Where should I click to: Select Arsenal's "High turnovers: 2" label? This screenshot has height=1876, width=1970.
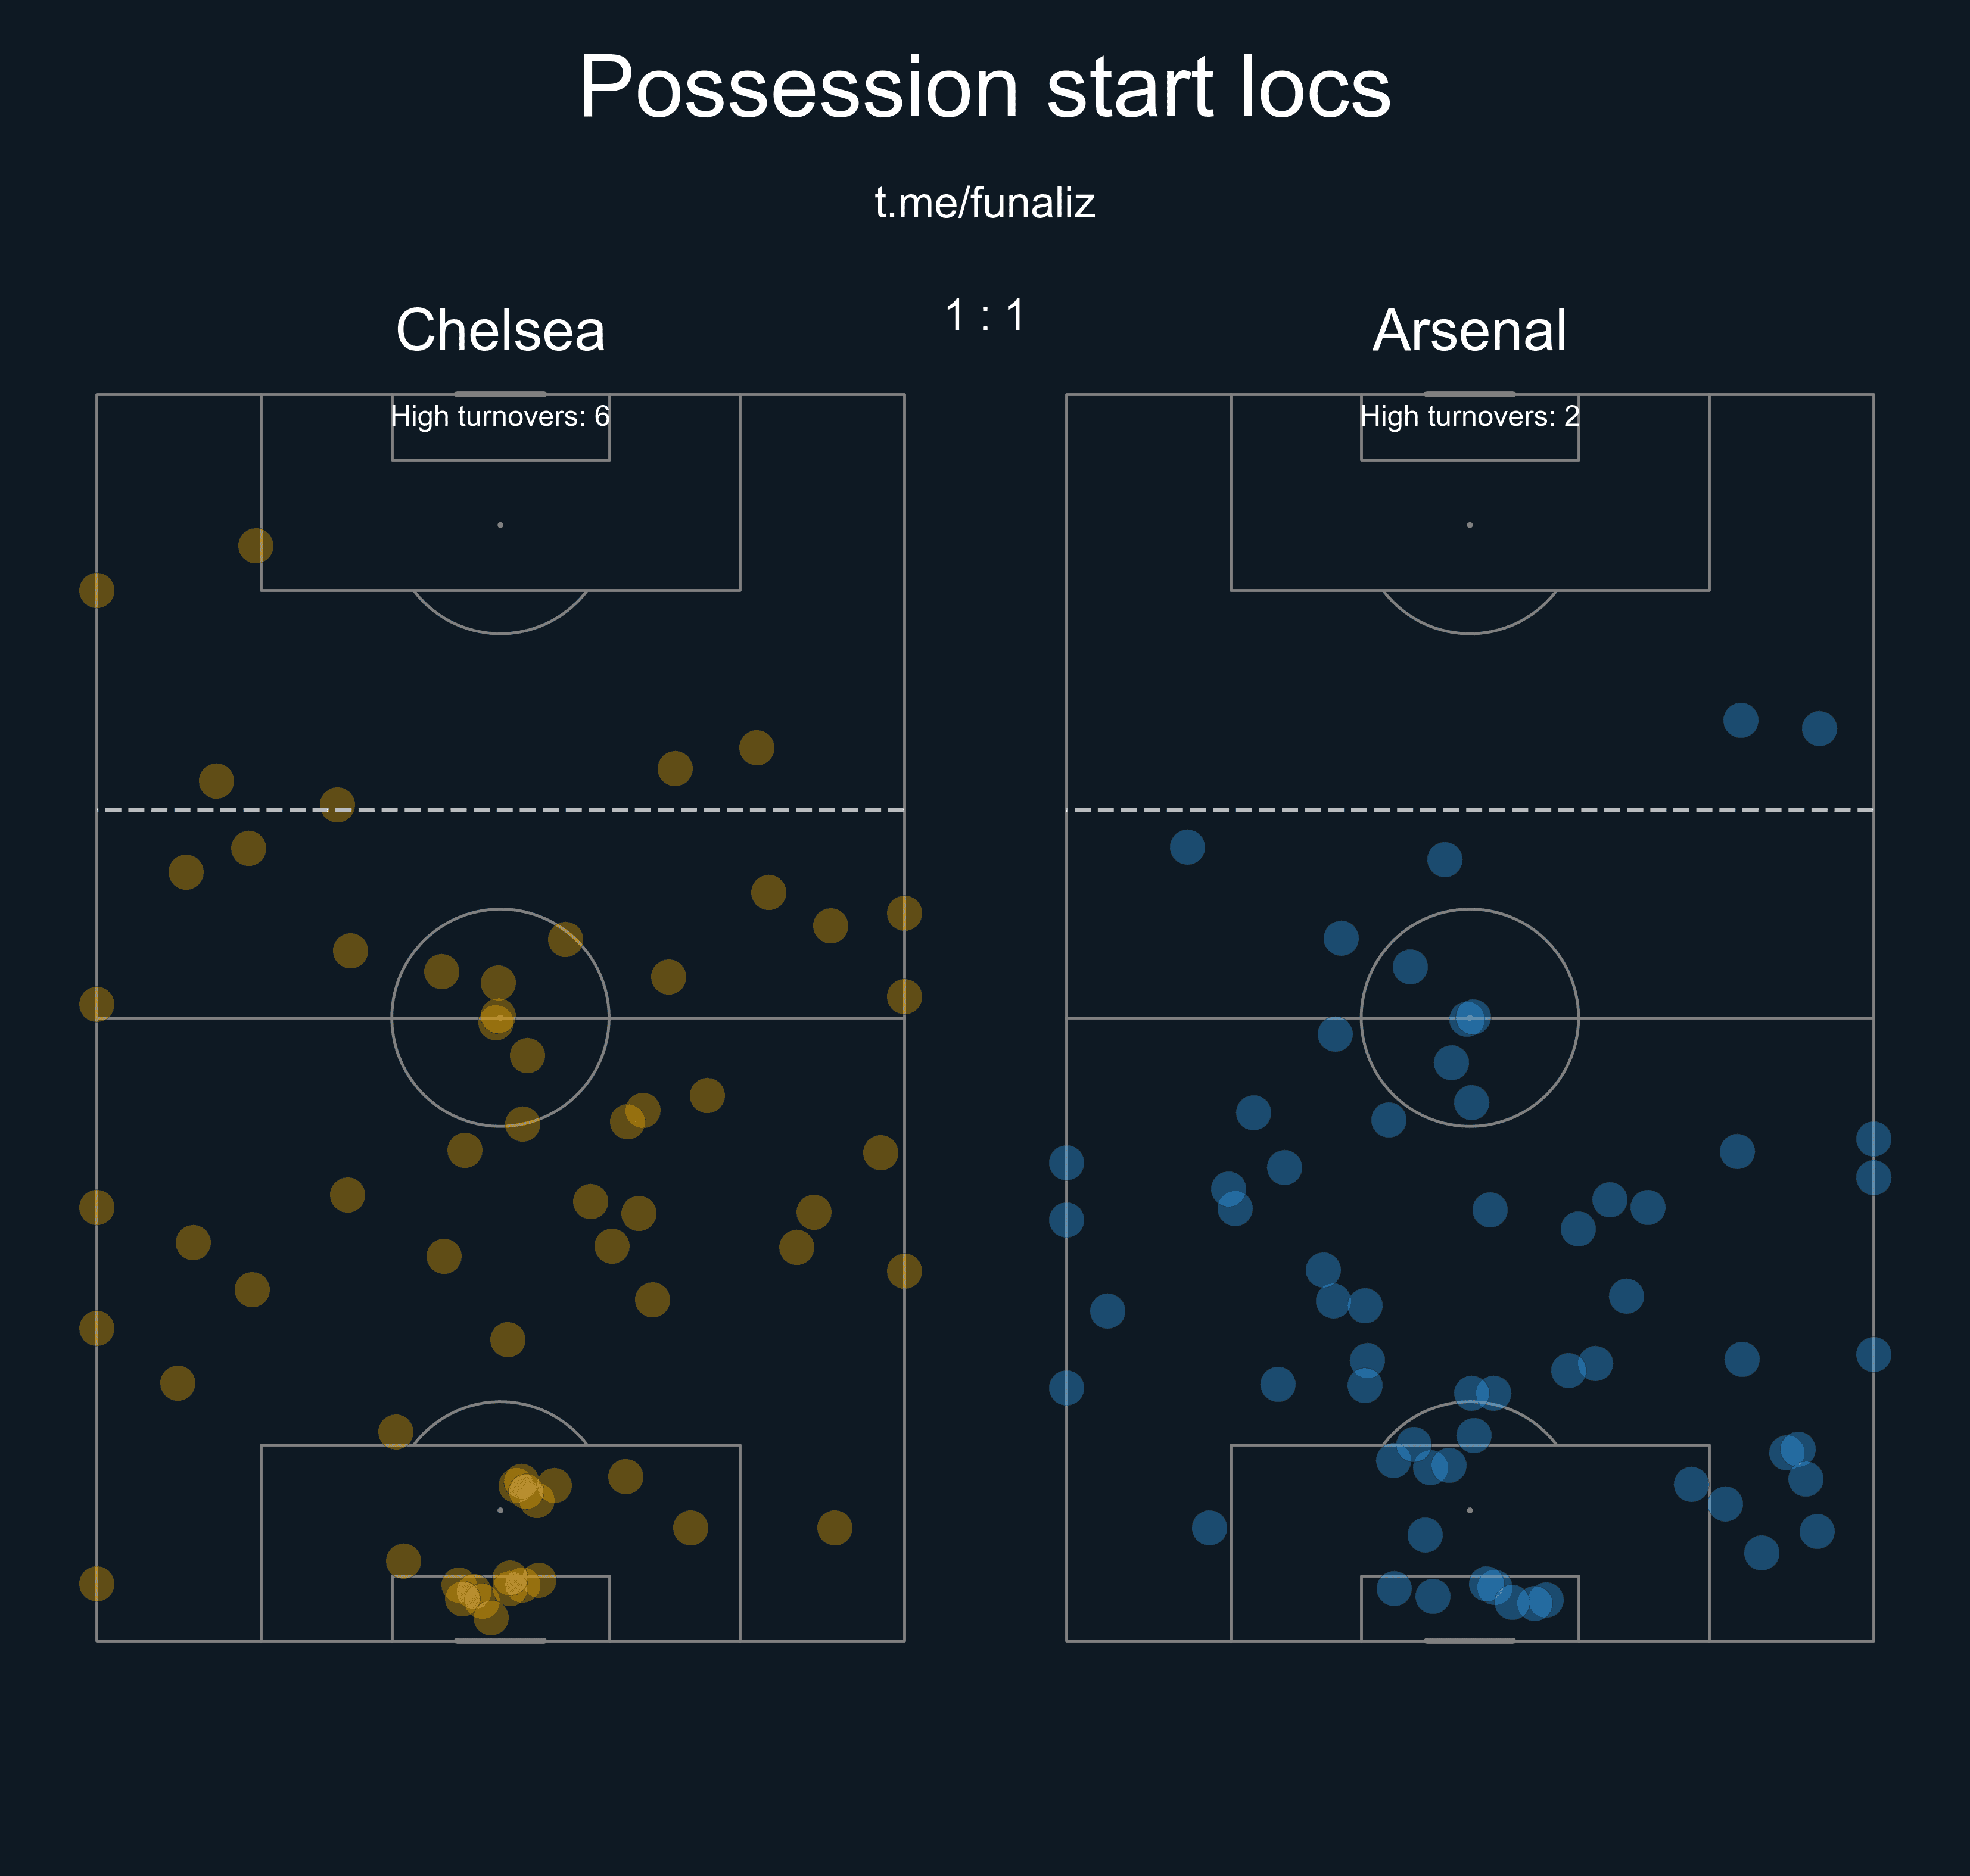pos(1469,416)
